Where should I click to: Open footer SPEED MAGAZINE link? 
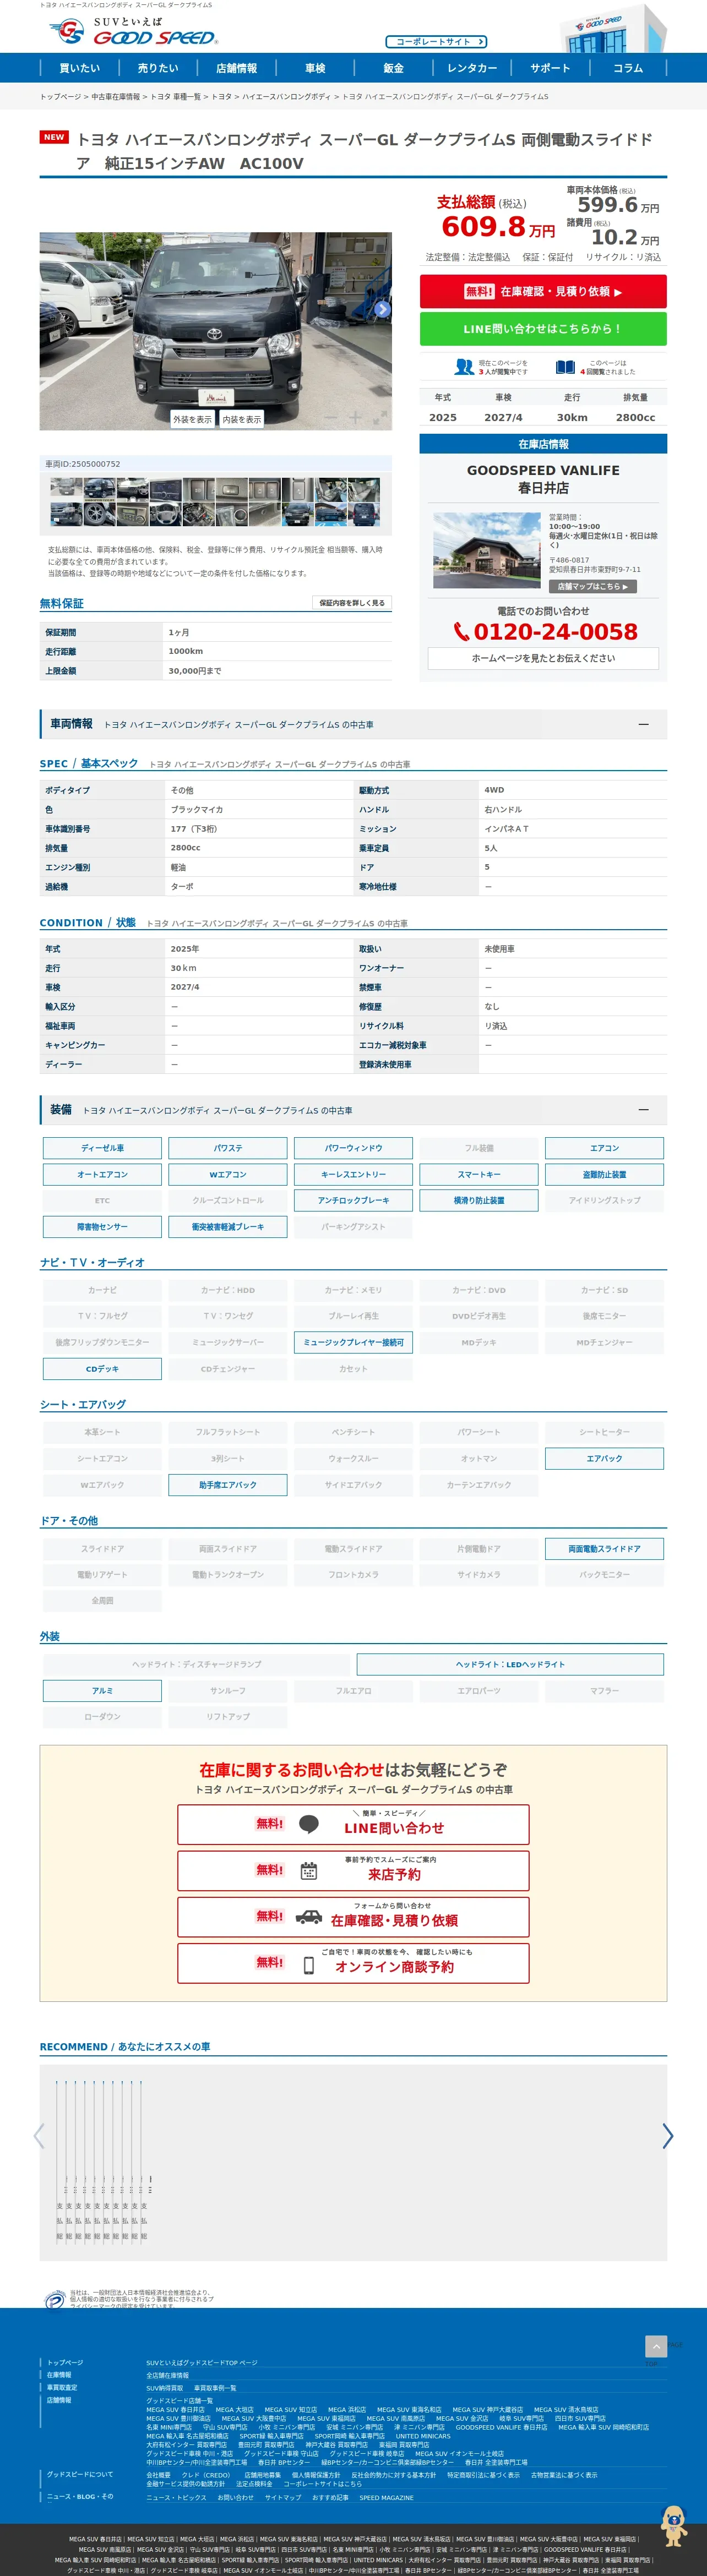point(386,2498)
